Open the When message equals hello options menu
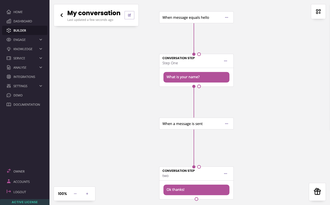 click(x=226, y=17)
